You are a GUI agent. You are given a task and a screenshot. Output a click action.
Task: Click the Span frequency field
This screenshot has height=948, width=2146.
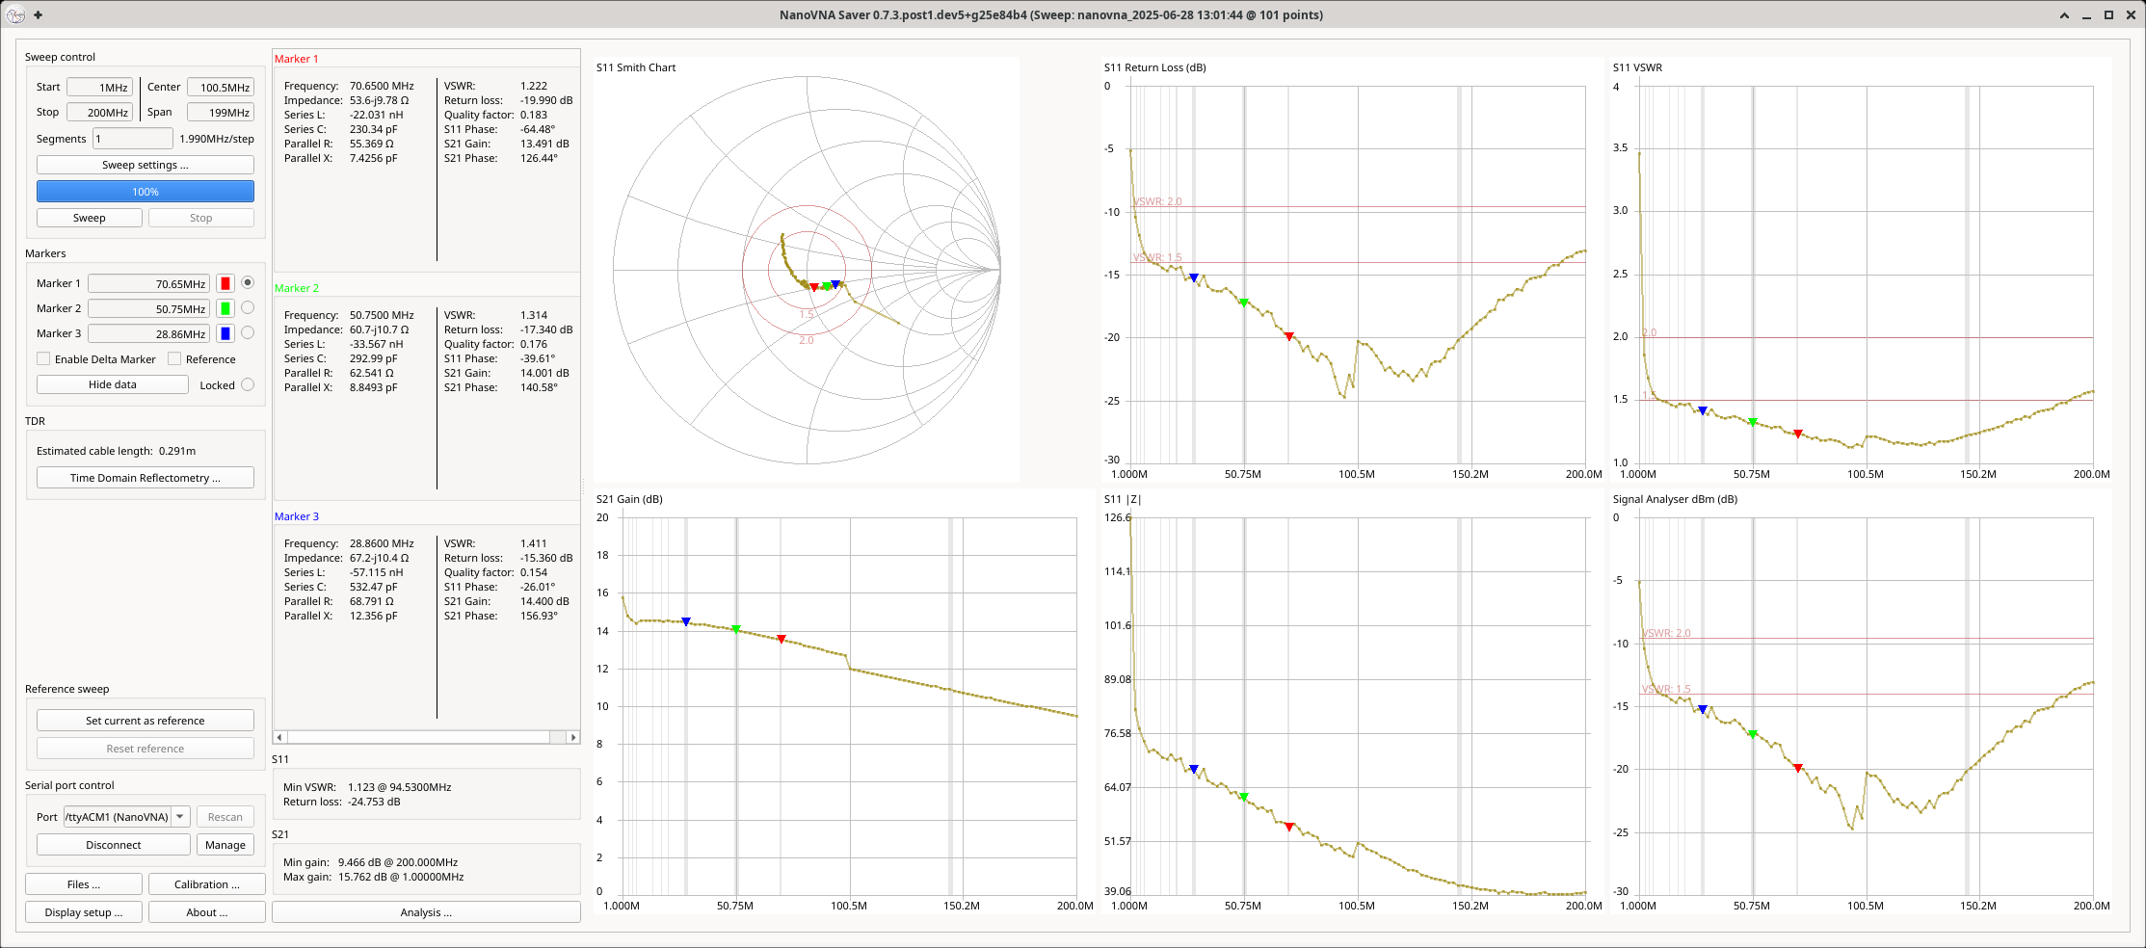point(221,112)
